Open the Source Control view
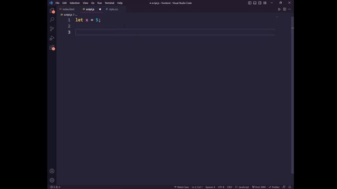The image size is (337, 189). pos(52,29)
